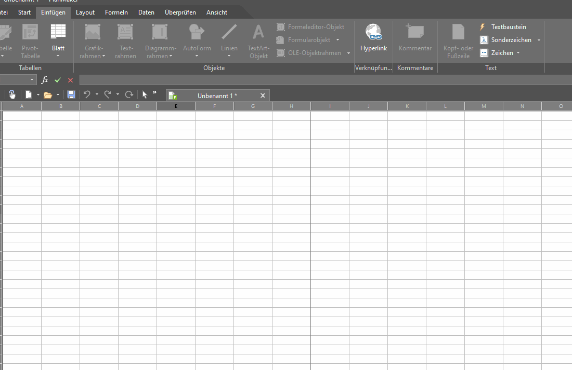
Task: Open the AutoForm dropdown arrow
Action: (197, 56)
